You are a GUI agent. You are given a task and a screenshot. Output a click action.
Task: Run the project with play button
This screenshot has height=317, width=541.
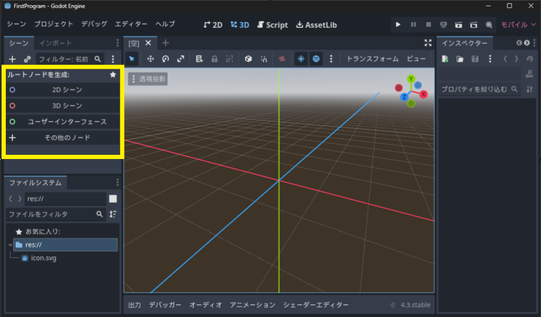tap(398, 24)
